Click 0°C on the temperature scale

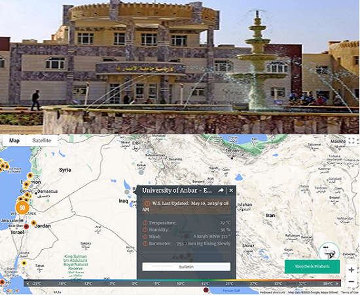point(134,283)
